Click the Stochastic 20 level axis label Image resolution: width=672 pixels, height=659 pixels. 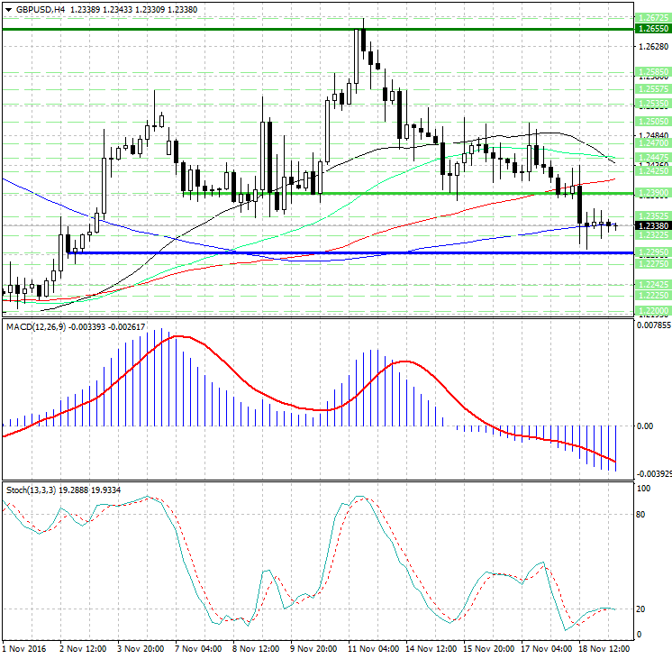pos(642,609)
